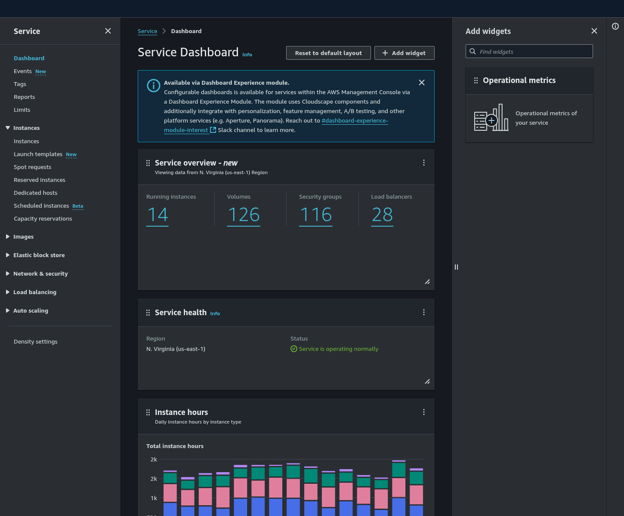Open the Instance hours widget actions menu
624x516 pixels.
coord(423,412)
